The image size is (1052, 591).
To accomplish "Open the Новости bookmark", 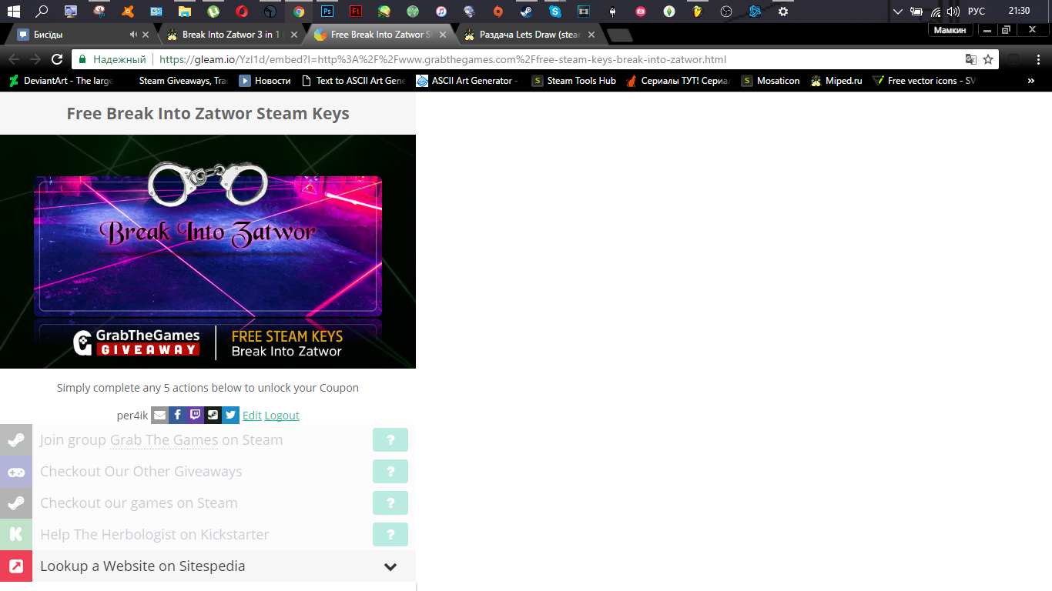I will pyautogui.click(x=265, y=81).
